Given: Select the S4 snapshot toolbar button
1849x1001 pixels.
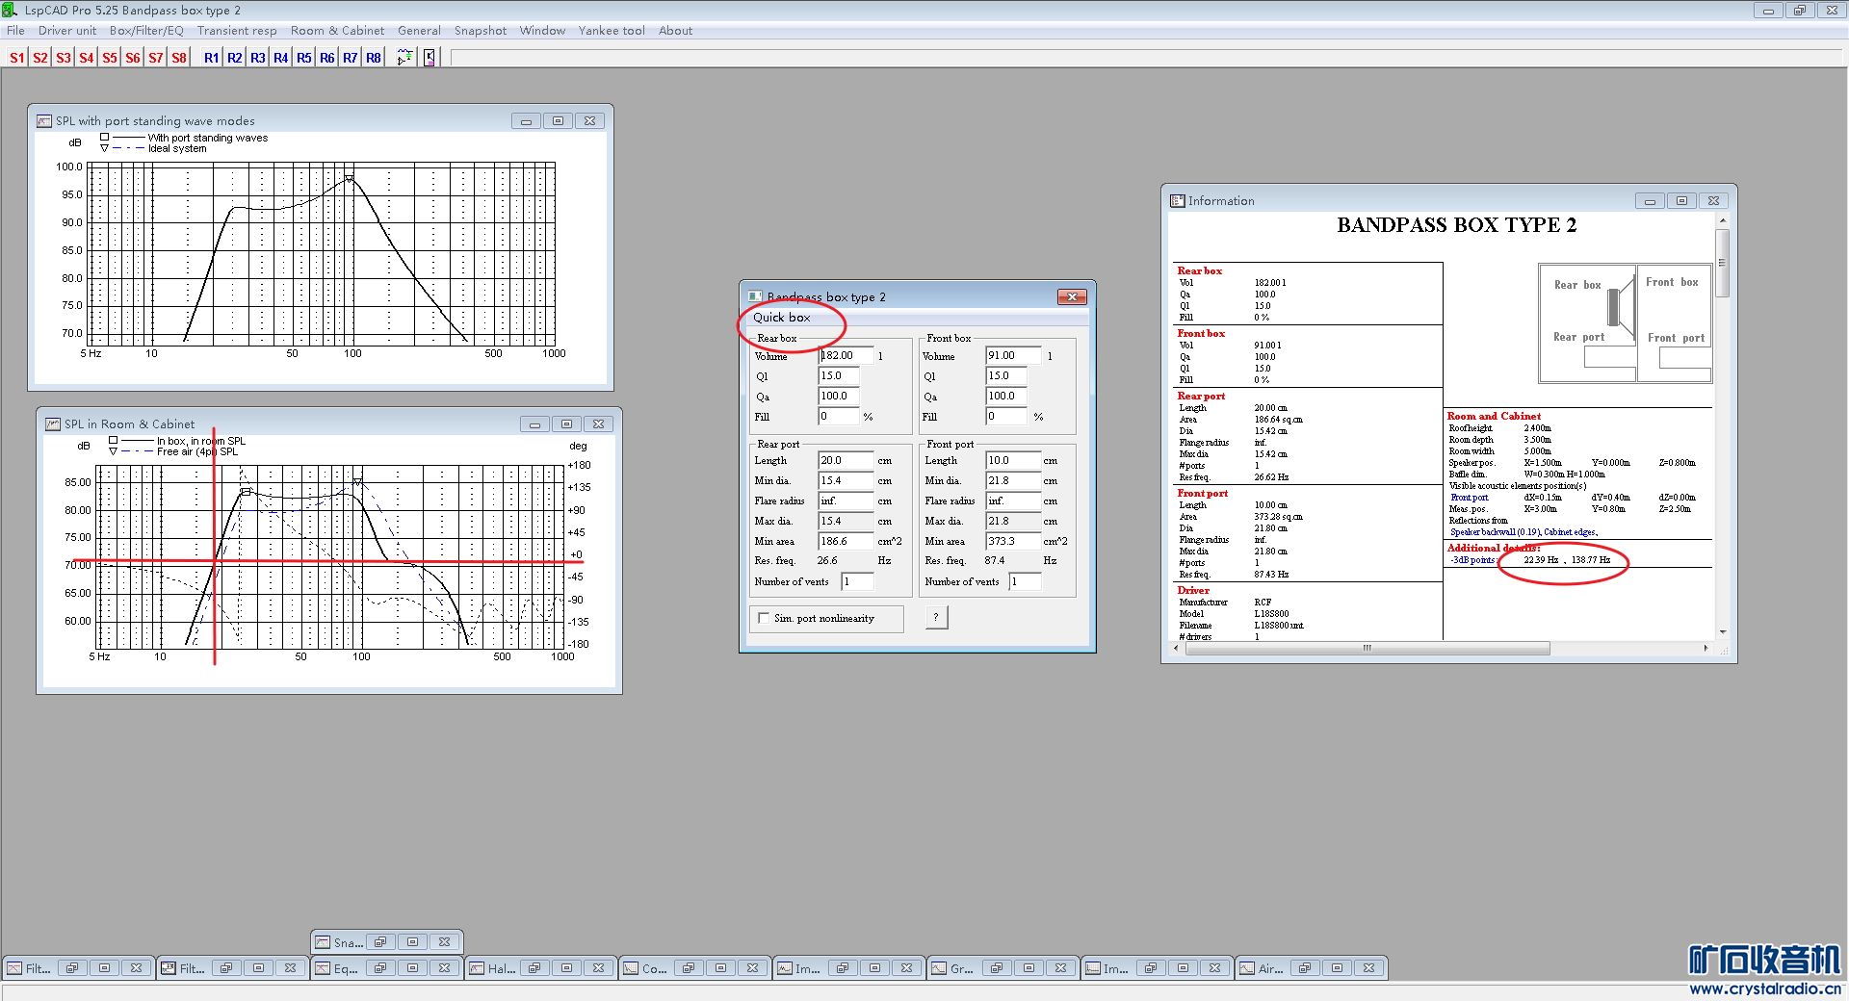Looking at the screenshot, I should [x=87, y=58].
